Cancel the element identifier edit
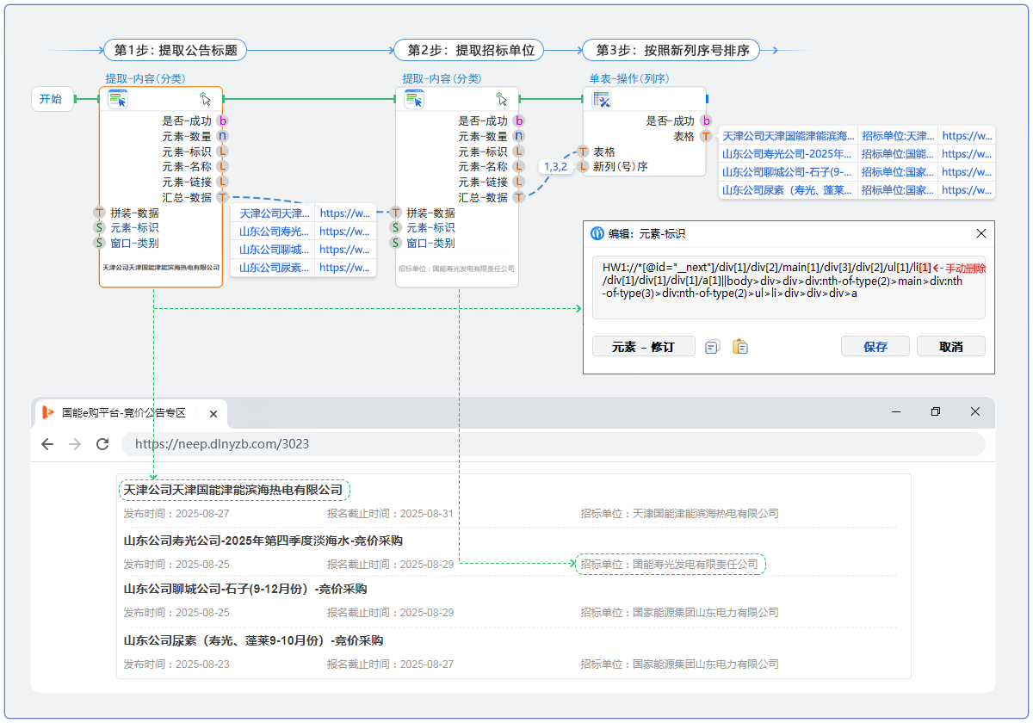Screen dimensions: 1033x723 [951, 347]
